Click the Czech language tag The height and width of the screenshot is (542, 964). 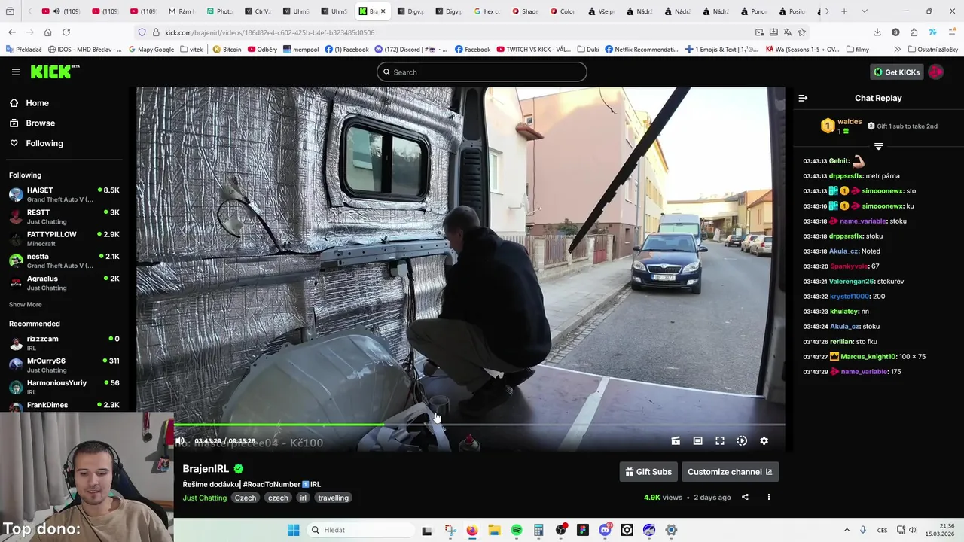245,498
